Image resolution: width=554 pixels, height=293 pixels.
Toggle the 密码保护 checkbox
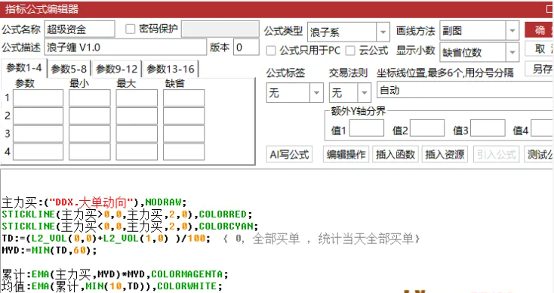(131, 29)
